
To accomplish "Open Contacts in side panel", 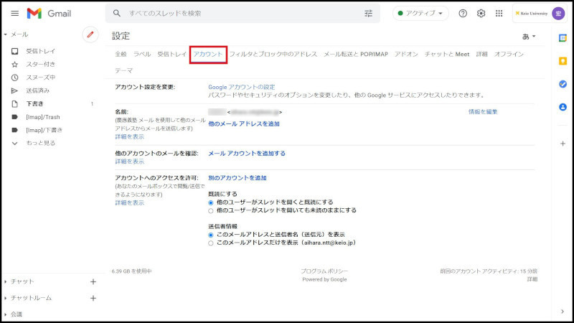I will pyautogui.click(x=563, y=107).
